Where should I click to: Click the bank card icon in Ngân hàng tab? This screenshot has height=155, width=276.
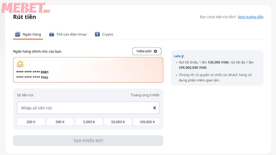coord(18,34)
